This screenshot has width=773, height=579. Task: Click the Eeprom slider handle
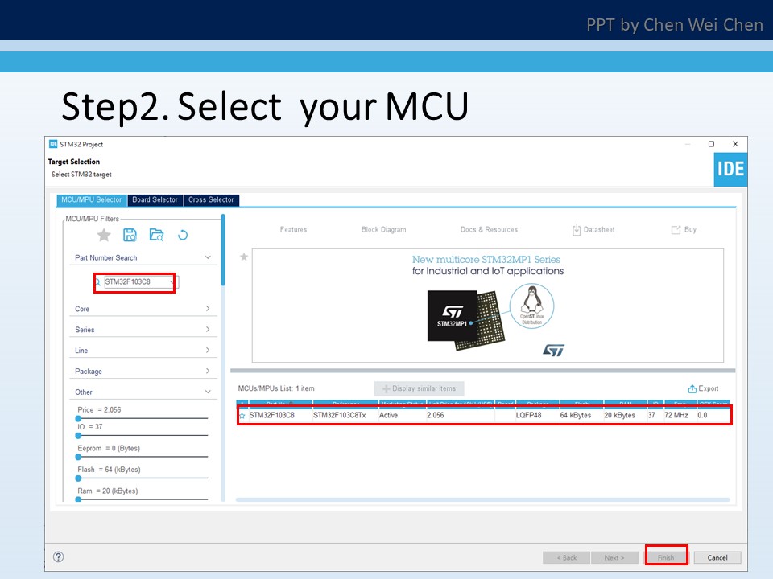pyautogui.click(x=78, y=457)
